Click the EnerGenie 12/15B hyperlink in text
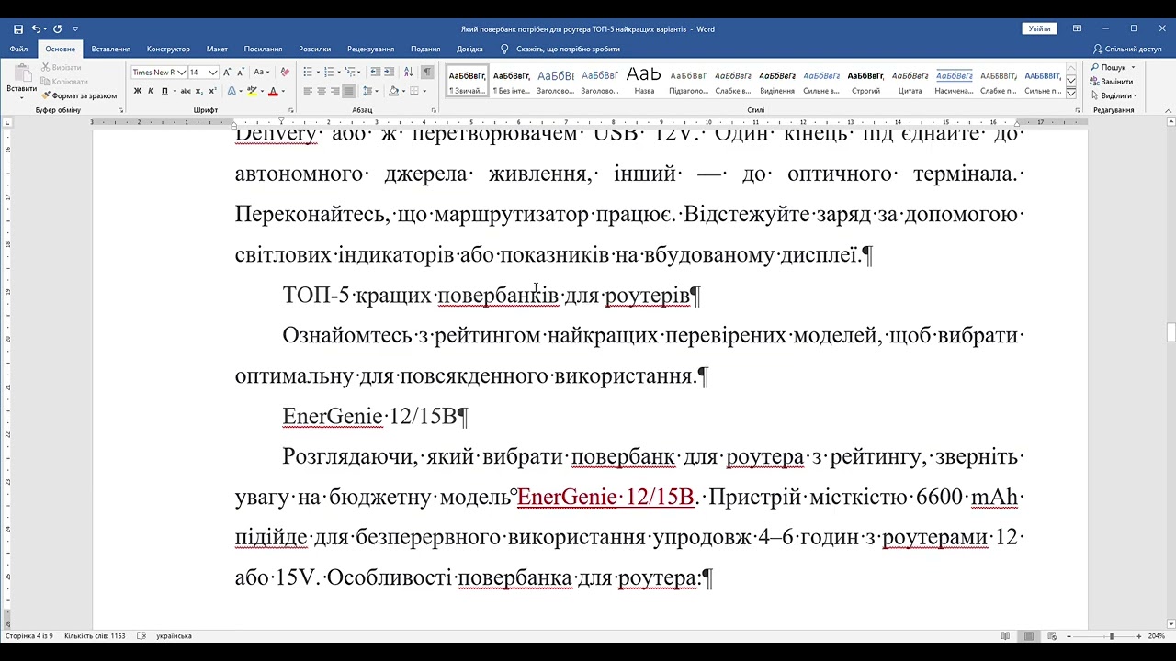 pyautogui.click(x=605, y=497)
